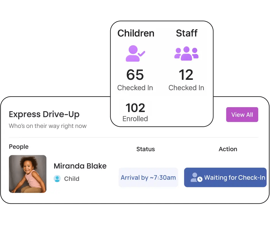Viewport: 270px width, 227px height.
Task: Click the Status column header
Action: point(145,149)
